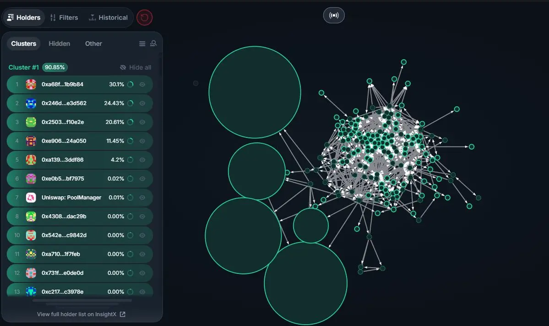549x326 pixels.
Task: Click circle icon in 0xa710...1f7feb row
Action: point(130,254)
